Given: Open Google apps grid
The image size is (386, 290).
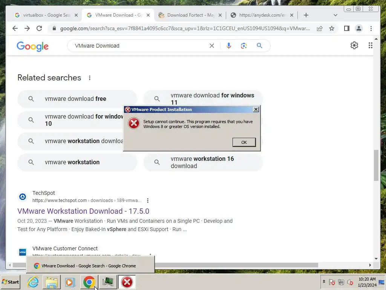Looking at the screenshot, I should pos(370,45).
